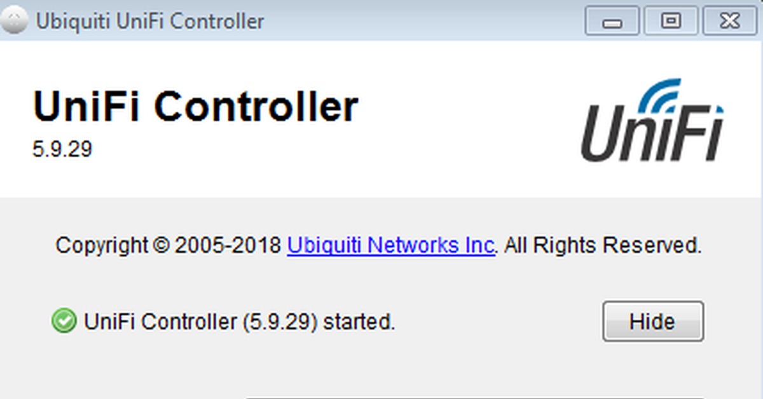
Task: Click the "(5.9.29)" version in the status line
Action: click(278, 322)
